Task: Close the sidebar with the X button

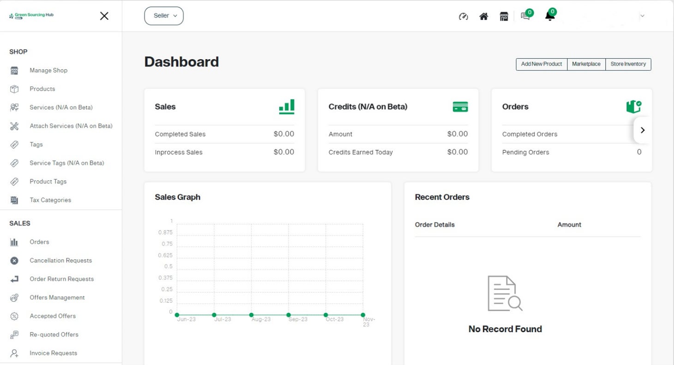Action: [x=104, y=16]
